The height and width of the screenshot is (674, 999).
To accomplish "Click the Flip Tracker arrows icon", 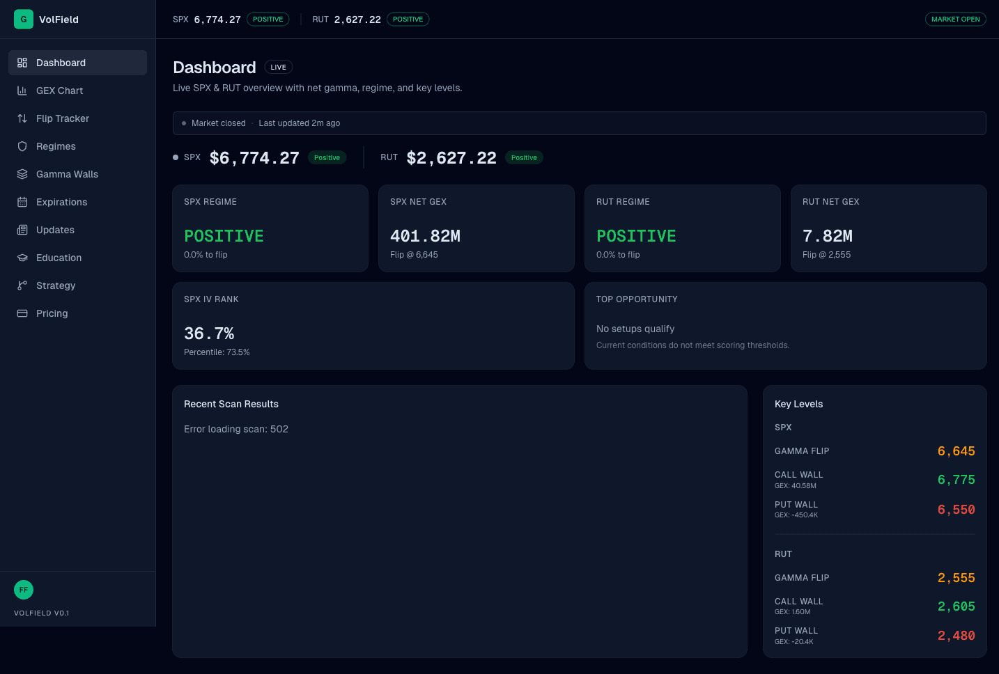I will (x=22, y=118).
